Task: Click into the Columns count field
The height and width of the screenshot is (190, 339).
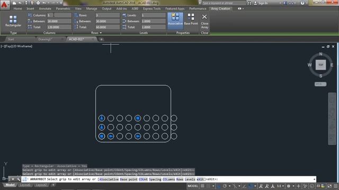Action: click(59, 15)
